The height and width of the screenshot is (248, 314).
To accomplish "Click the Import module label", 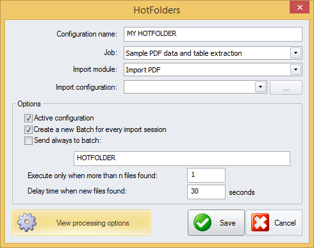I will click(95, 69).
